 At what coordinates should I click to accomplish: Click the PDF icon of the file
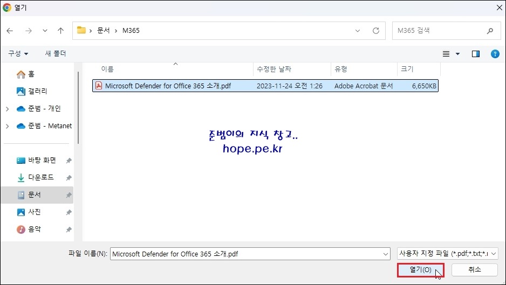tap(98, 86)
